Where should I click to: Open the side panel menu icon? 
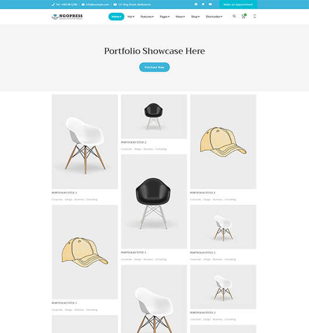pos(255,16)
